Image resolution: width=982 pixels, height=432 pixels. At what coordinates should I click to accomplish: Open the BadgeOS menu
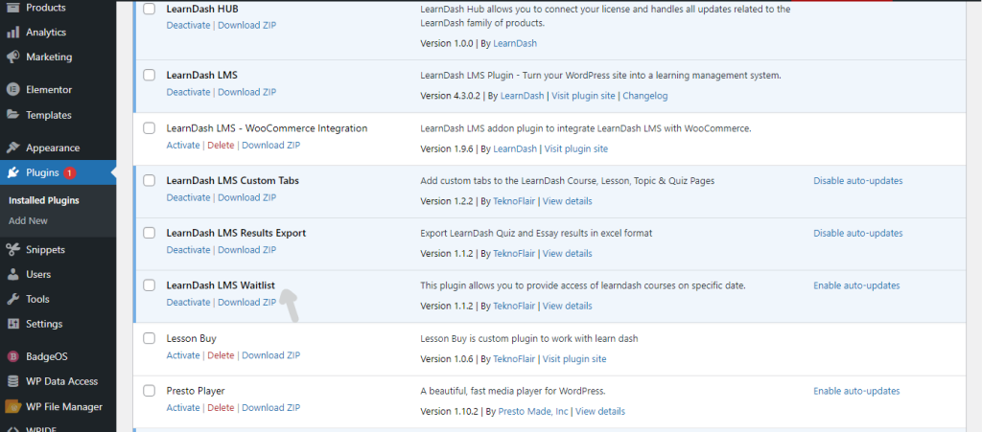[x=46, y=356]
